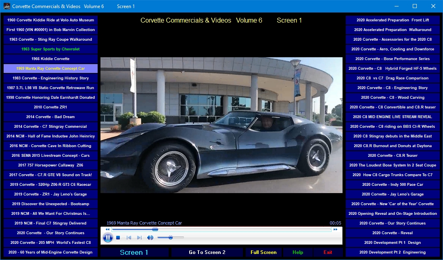The width and height of the screenshot is (443, 260).
Task: Pause the playing video
Action: (x=108, y=238)
